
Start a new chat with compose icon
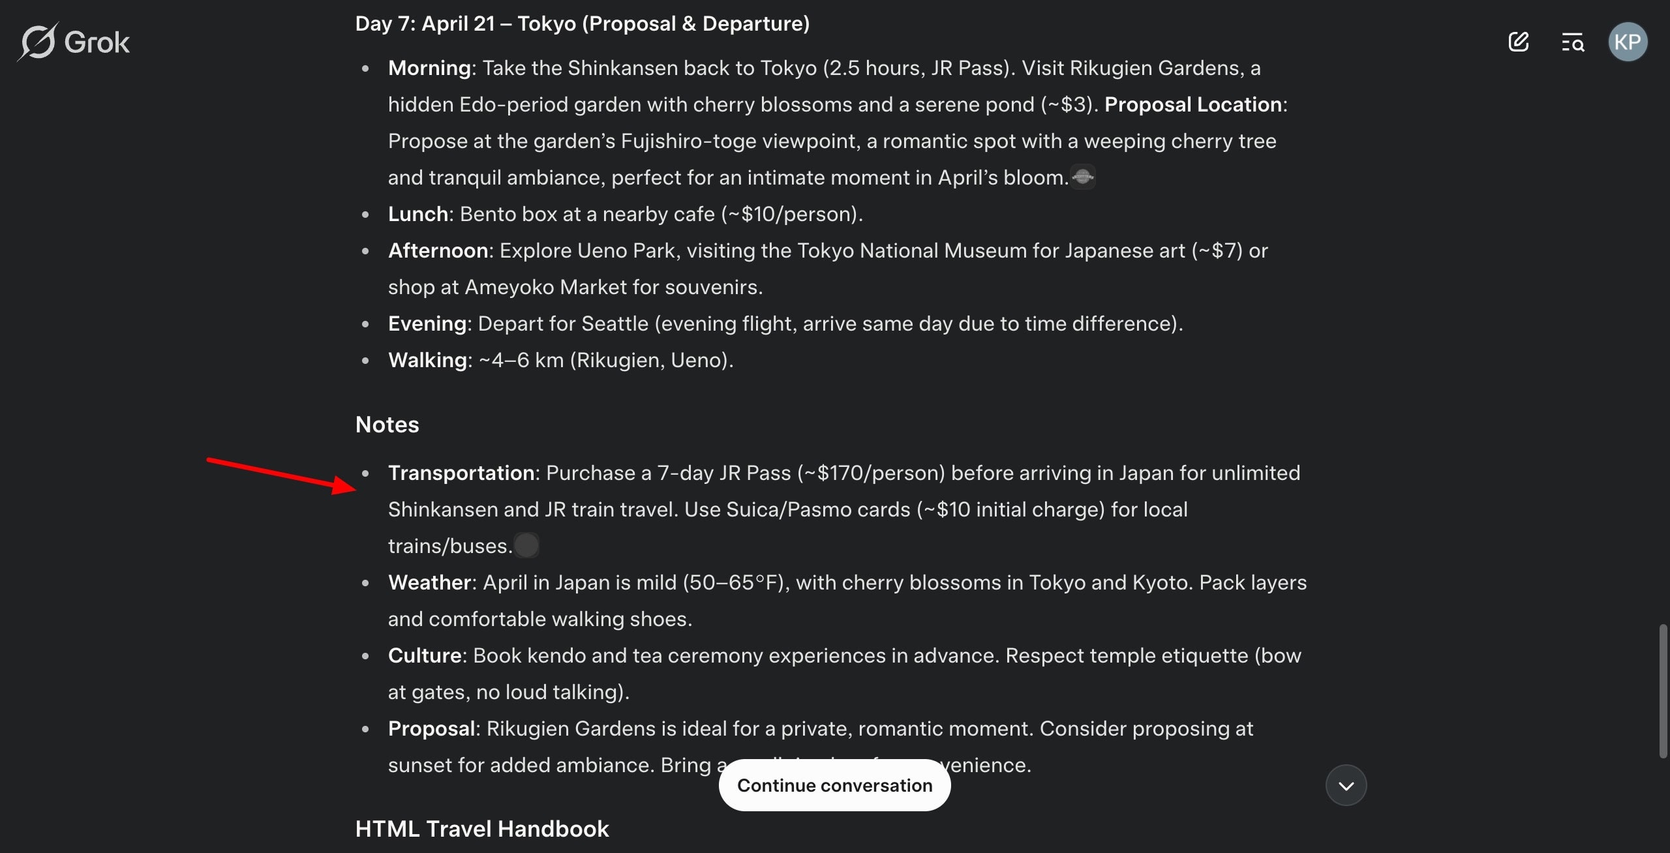pos(1519,42)
